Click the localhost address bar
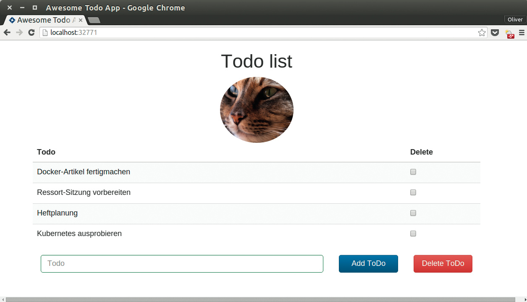The height and width of the screenshot is (302, 527). [x=252, y=32]
